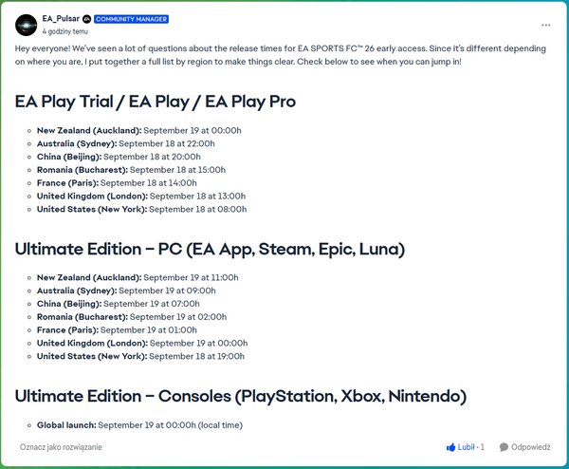The width and height of the screenshot is (569, 469).
Task: Select 'Romania (Bucharest): September 18 at 15:00h'
Action: coord(131,170)
